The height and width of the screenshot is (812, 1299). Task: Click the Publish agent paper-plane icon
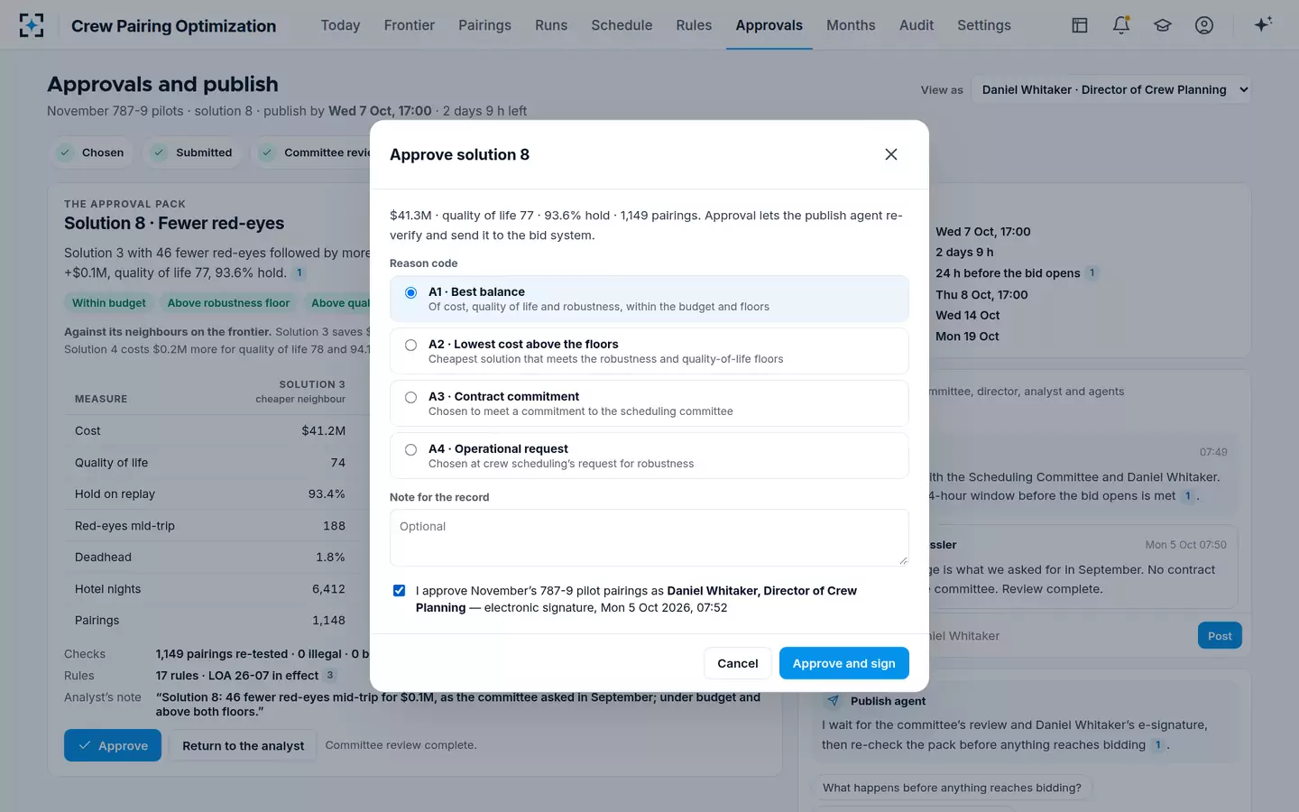(x=833, y=701)
